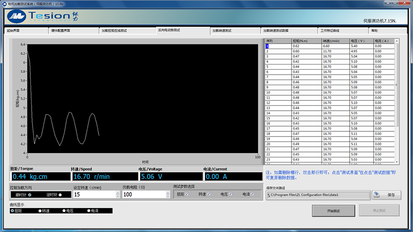
Task: Click the app icon in the title bar
Action: click(x=4, y=3)
